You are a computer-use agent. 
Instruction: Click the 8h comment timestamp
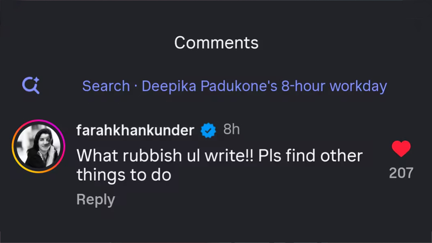click(x=231, y=130)
